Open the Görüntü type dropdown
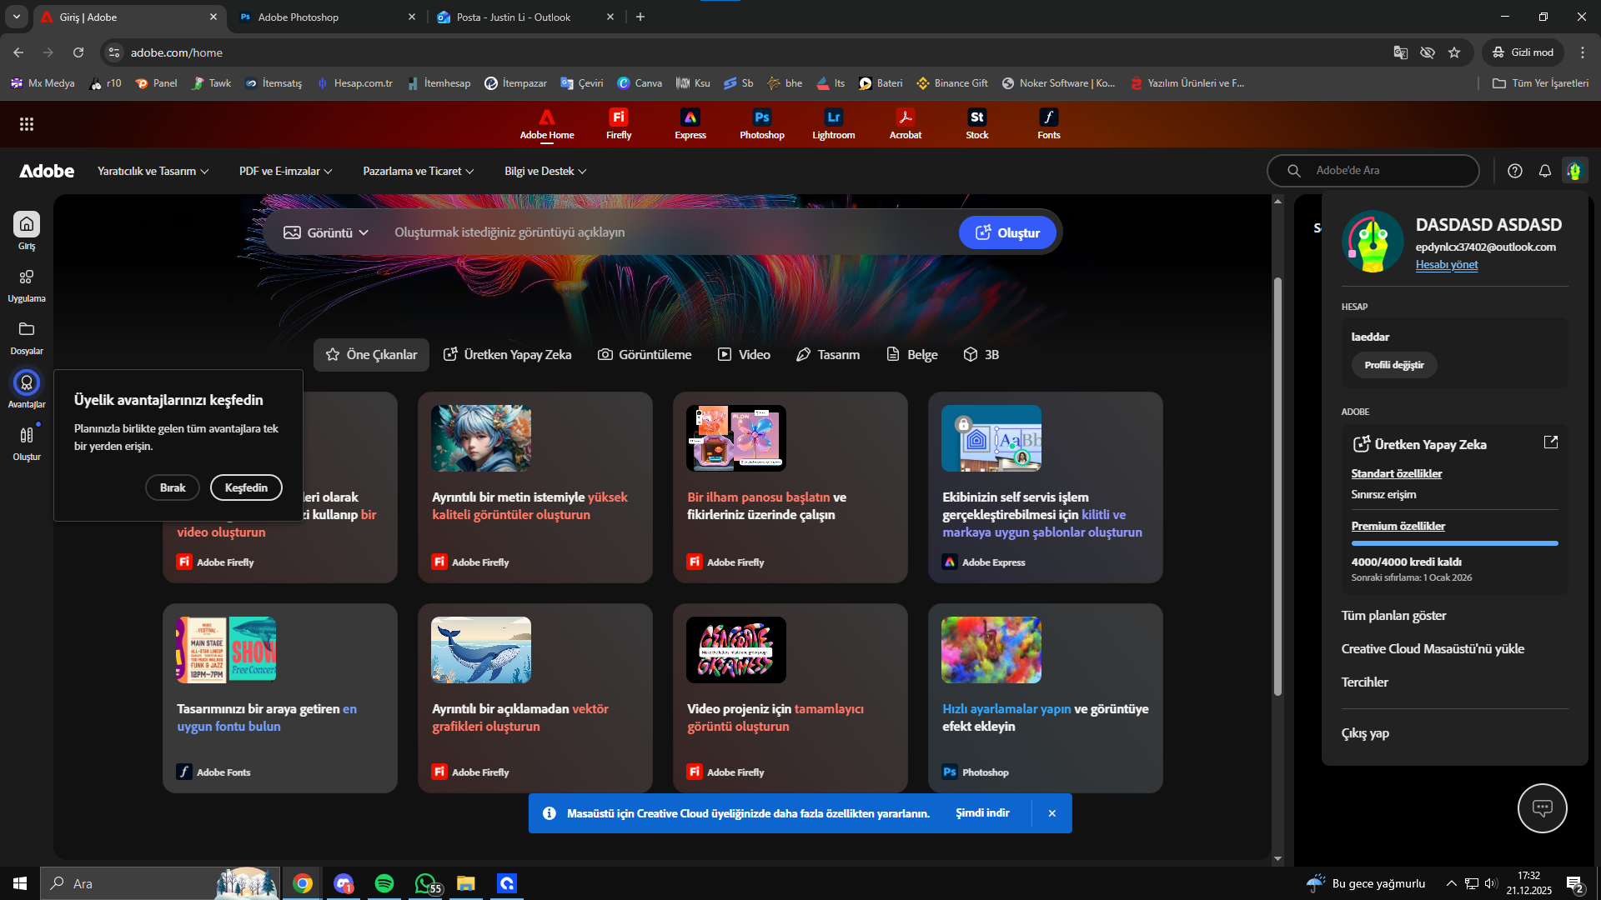 pos(326,232)
